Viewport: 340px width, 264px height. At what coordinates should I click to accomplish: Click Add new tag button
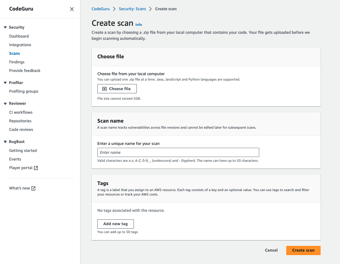tap(115, 224)
